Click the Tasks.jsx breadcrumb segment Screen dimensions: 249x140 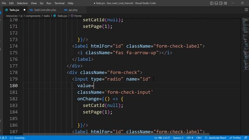click(x=62, y=16)
